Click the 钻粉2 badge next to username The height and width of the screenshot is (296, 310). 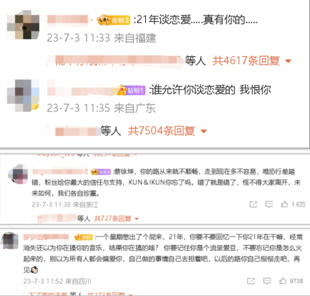pyautogui.click(x=101, y=172)
